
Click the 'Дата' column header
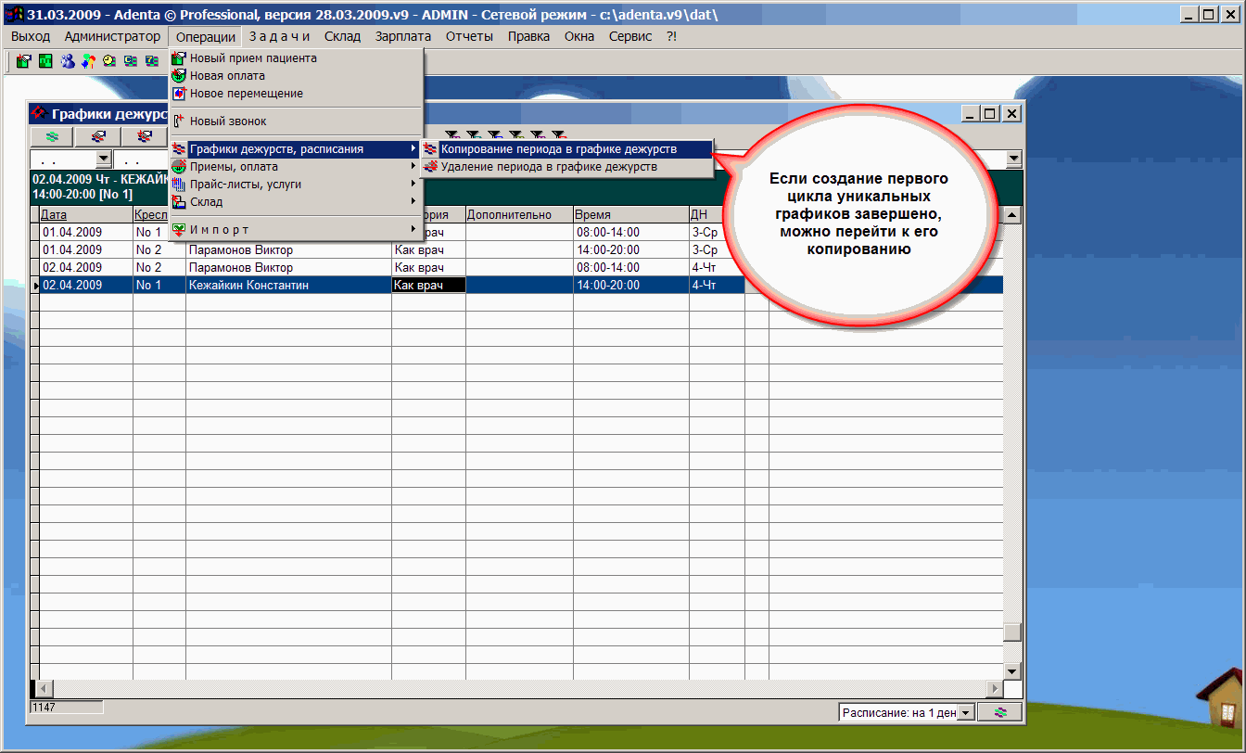(54, 215)
